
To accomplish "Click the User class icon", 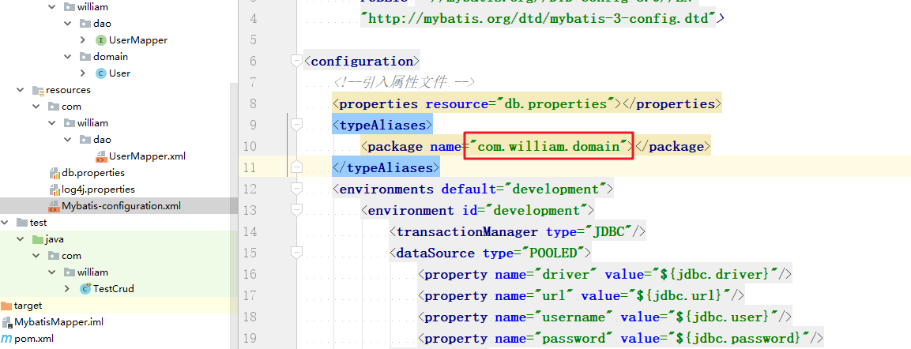I will click(x=101, y=73).
